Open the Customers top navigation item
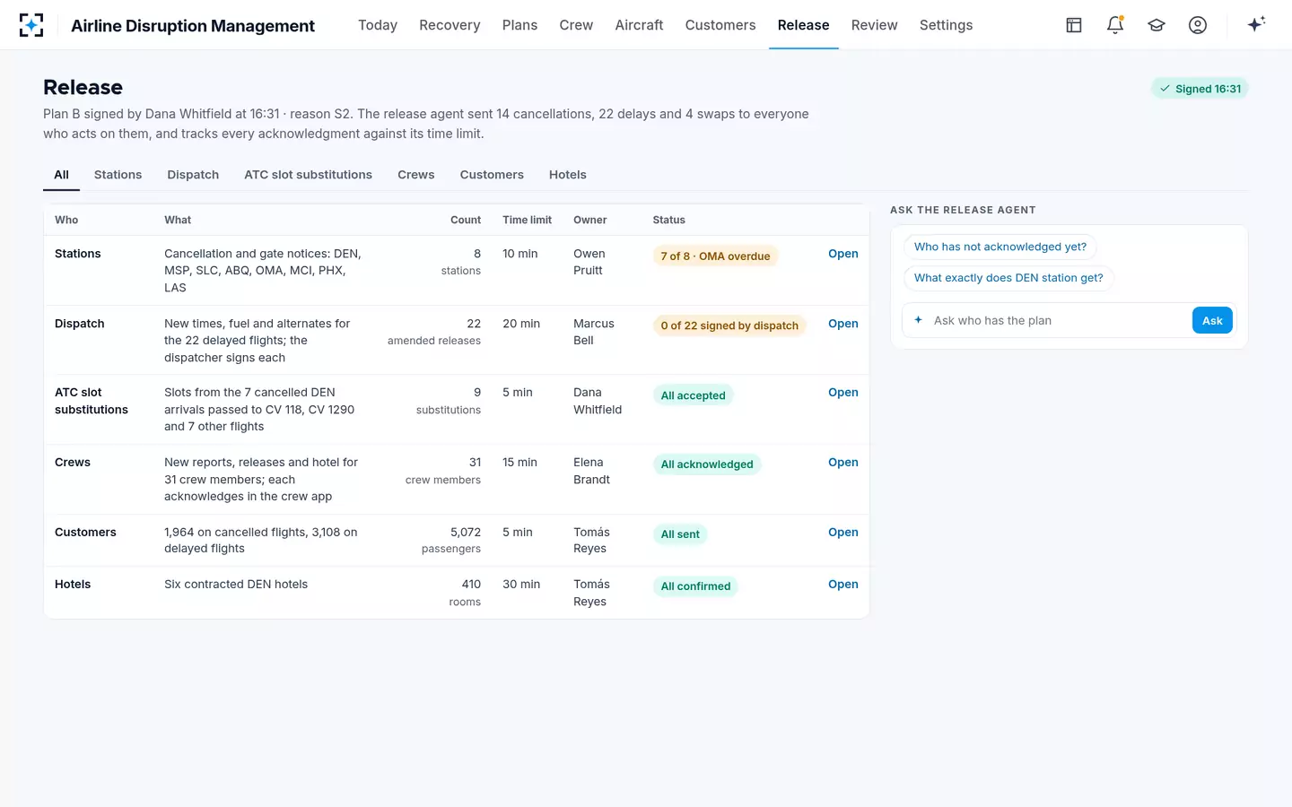 point(720,25)
